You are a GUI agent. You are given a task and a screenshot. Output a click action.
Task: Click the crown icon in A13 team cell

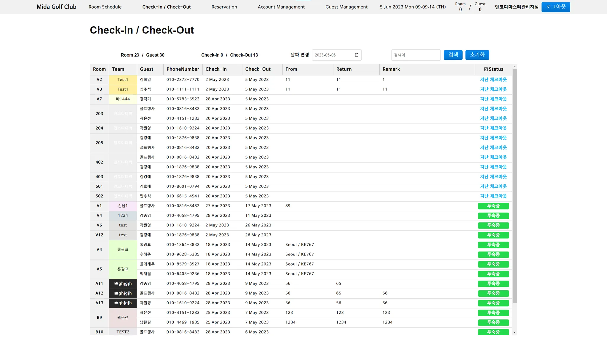click(116, 303)
